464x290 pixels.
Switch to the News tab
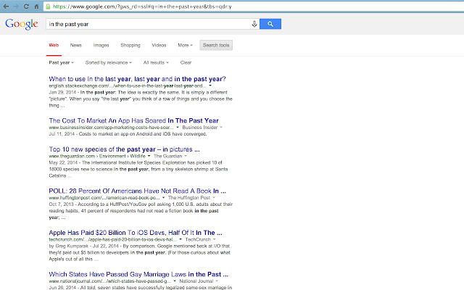click(75, 45)
